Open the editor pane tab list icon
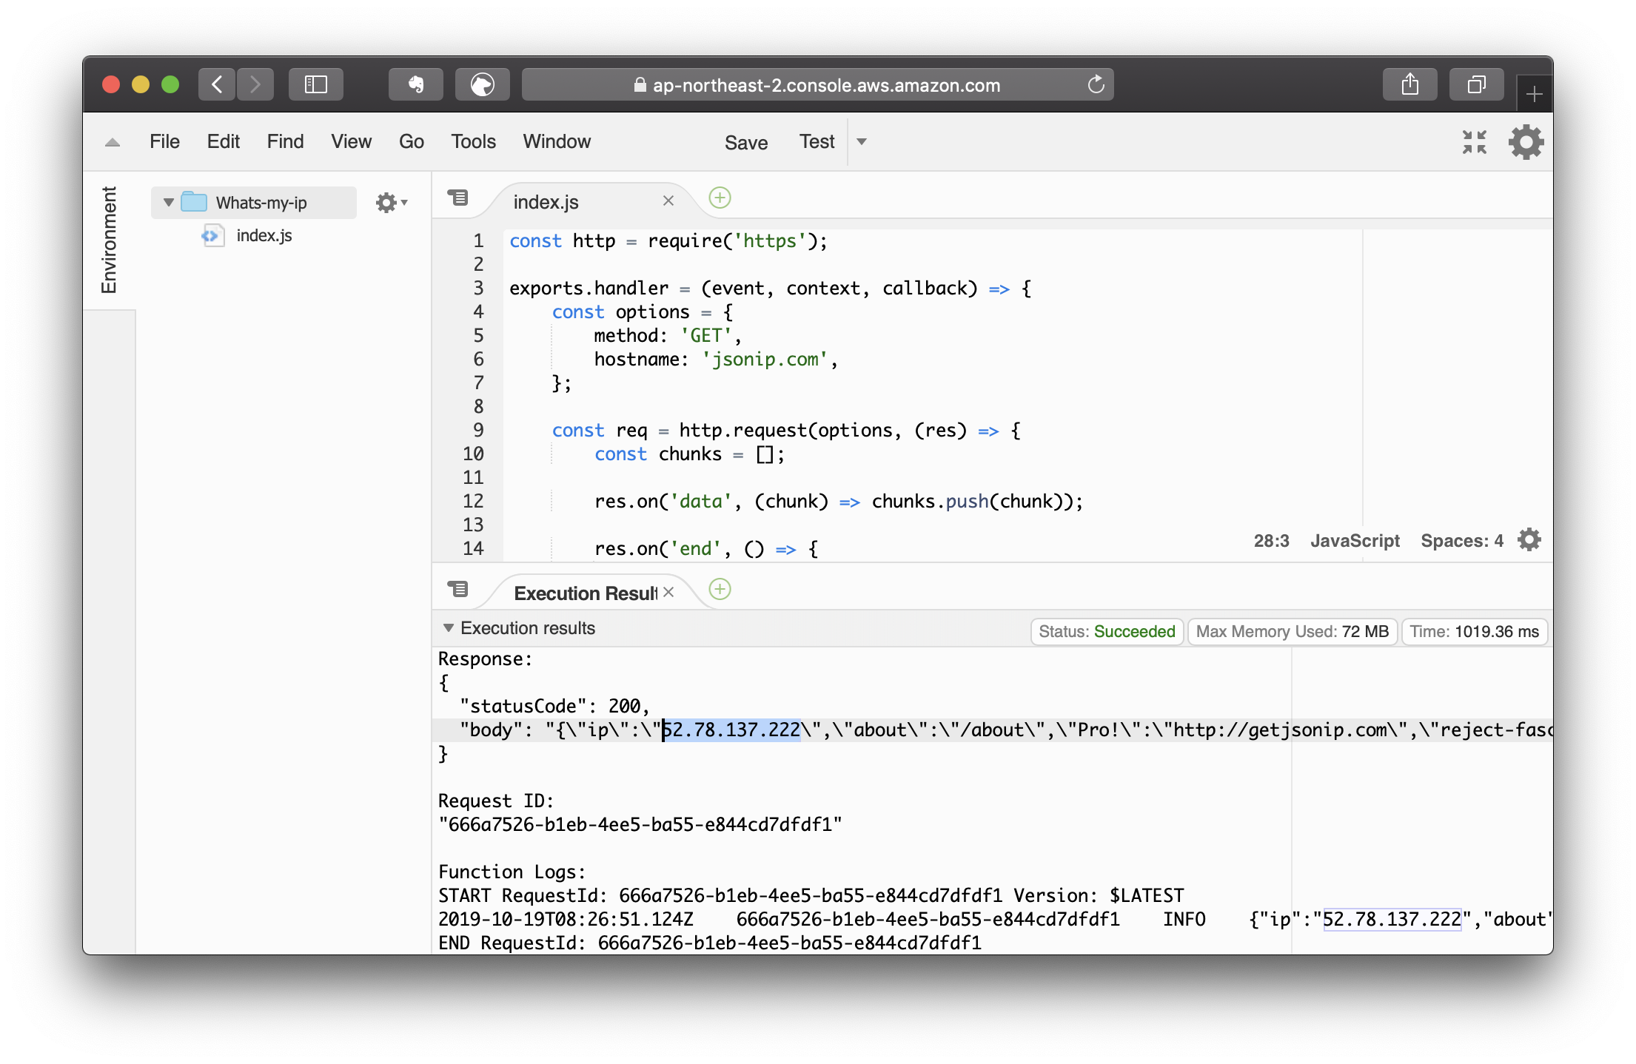 tap(458, 198)
